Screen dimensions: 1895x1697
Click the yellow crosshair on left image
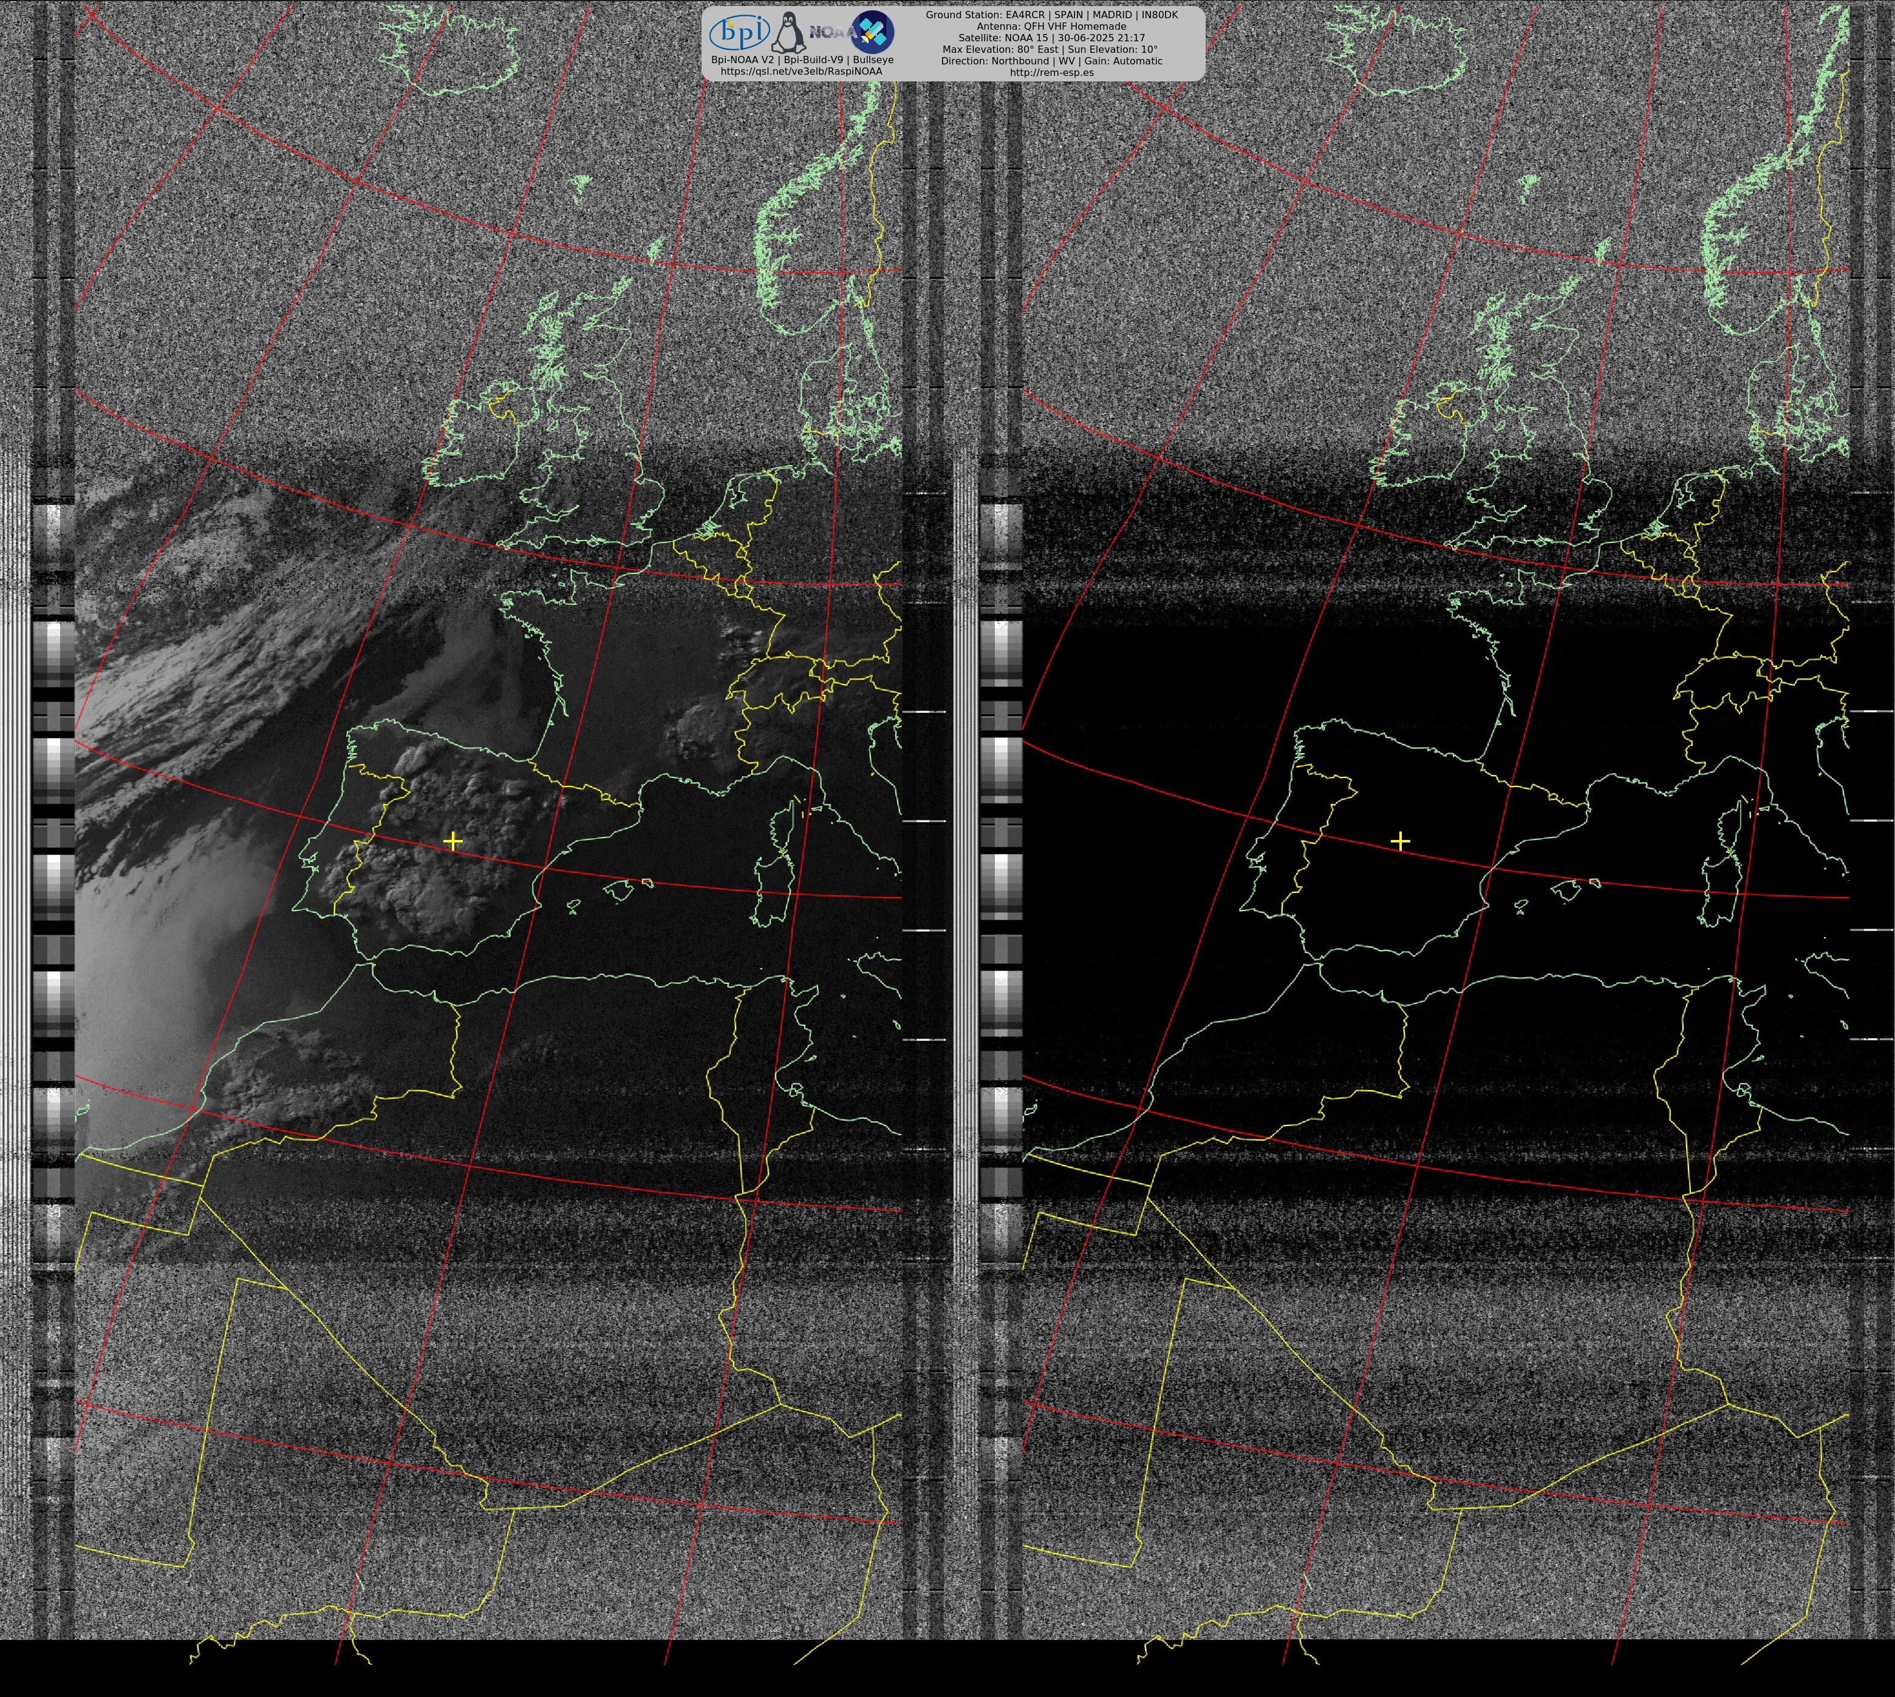tap(453, 841)
